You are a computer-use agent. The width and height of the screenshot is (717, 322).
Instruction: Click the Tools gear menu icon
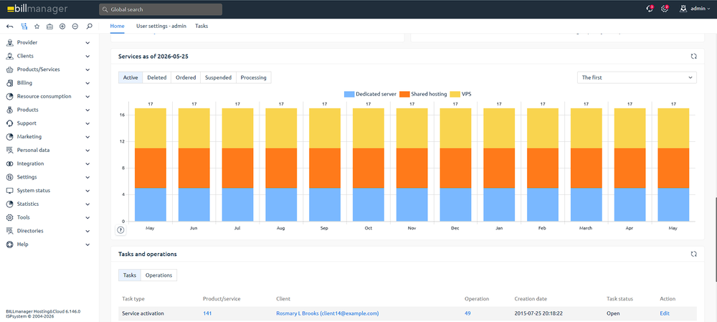tap(9, 218)
